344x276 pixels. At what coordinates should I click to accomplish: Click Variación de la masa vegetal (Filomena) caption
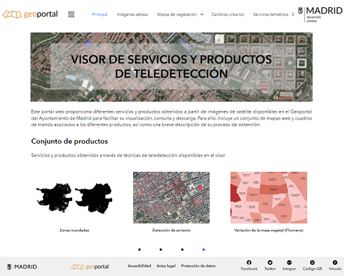click(x=269, y=230)
